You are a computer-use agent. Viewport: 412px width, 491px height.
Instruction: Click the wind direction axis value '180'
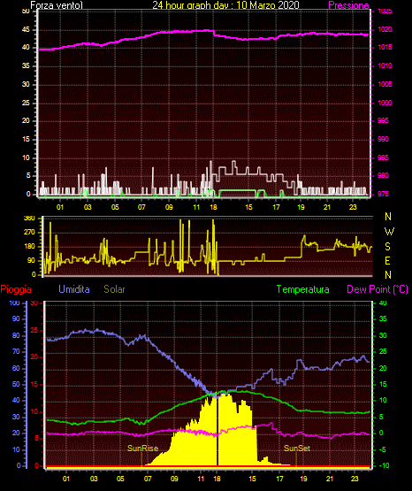30,247
